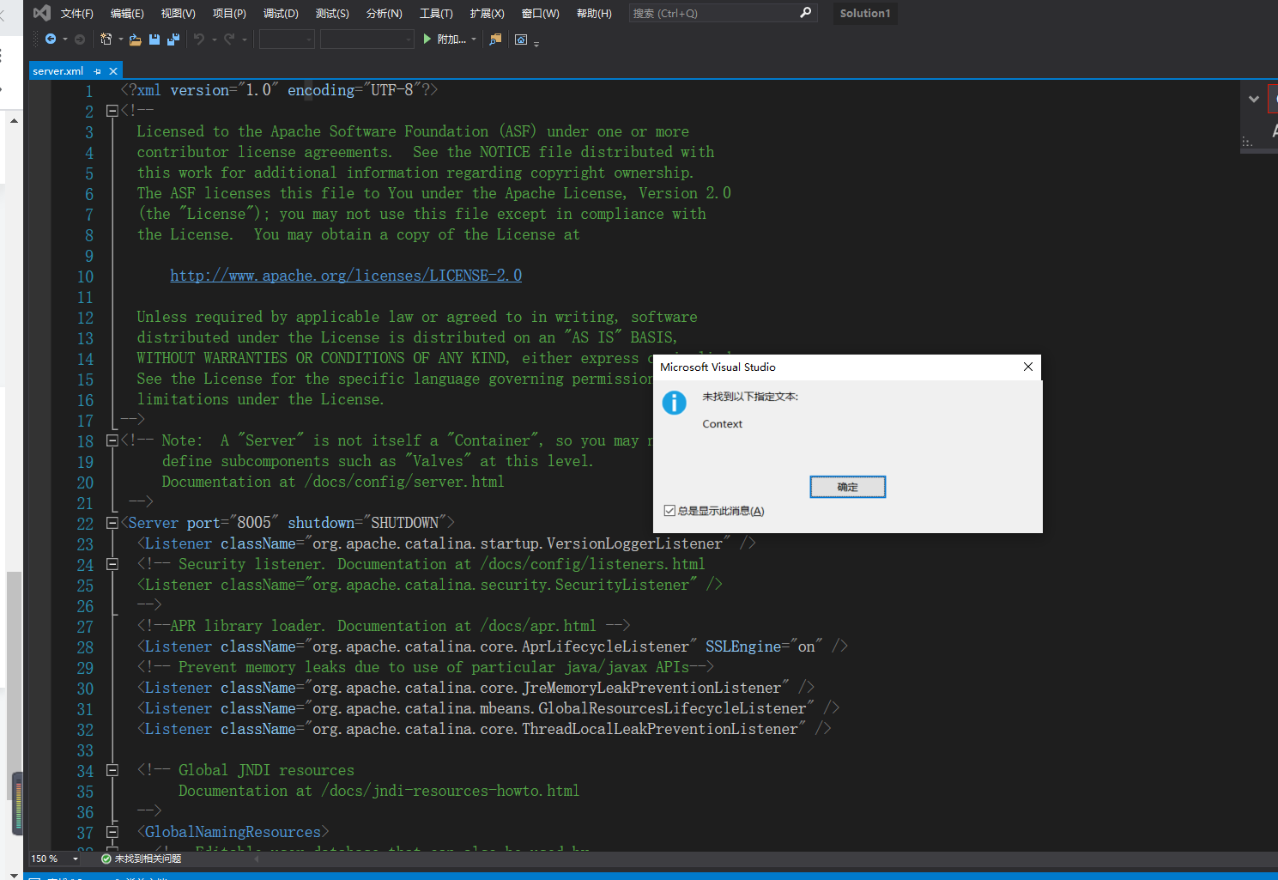
Task: Open the 窗口(W) menu
Action: [540, 13]
